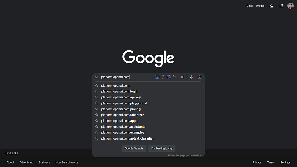The height and width of the screenshot is (167, 297).
Task: Click magnifier icon beside ai-text-classifier suggestion
Action: click(x=97, y=138)
